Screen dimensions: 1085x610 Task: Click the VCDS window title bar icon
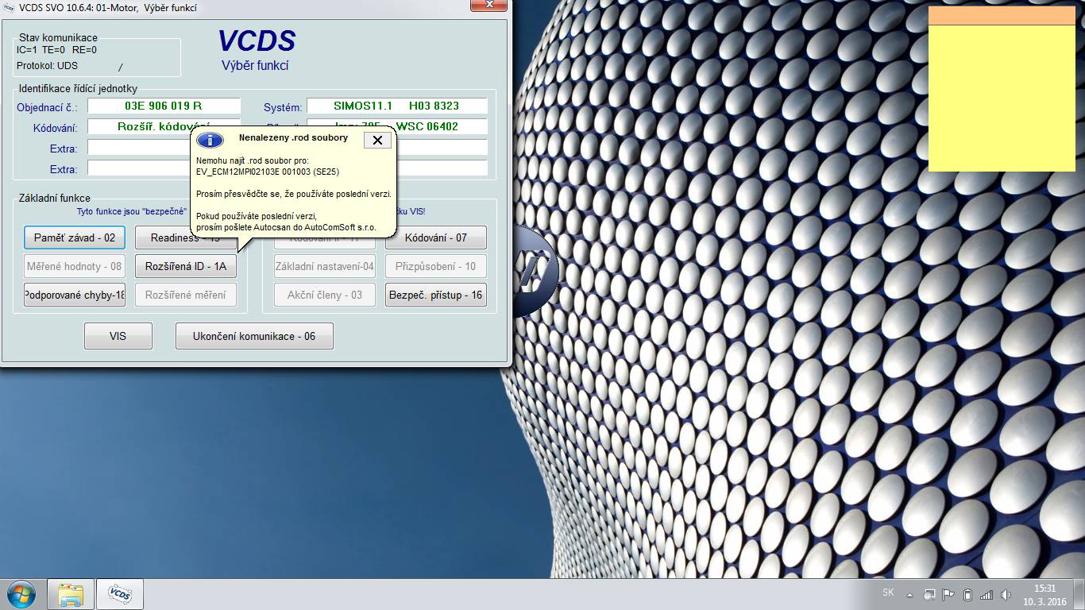(x=8, y=8)
